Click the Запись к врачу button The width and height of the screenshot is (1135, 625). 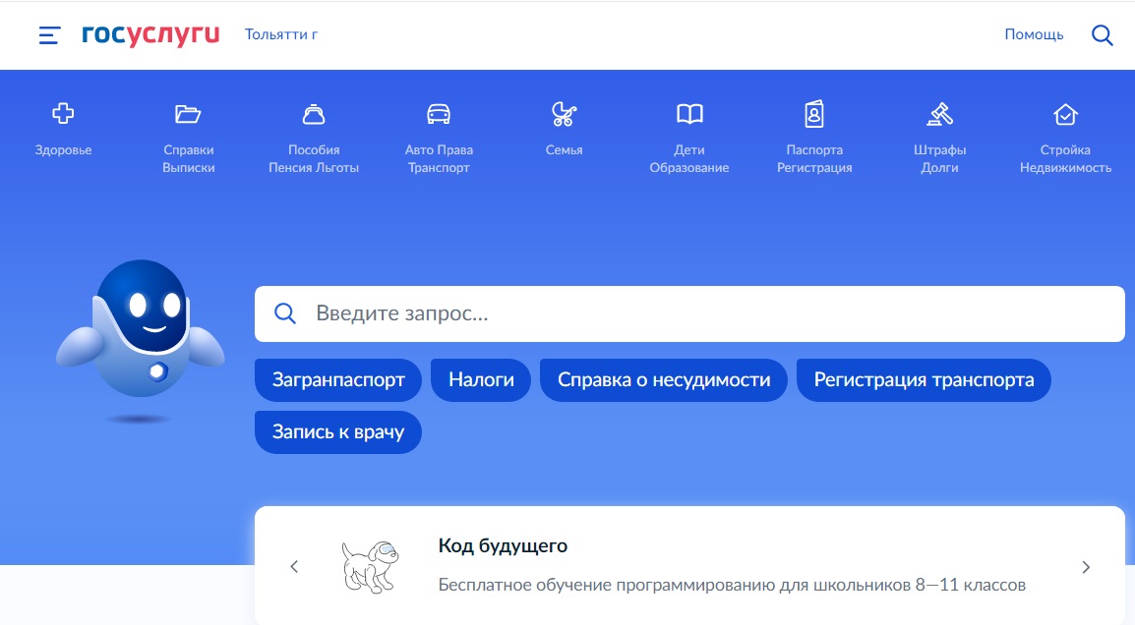[338, 431]
